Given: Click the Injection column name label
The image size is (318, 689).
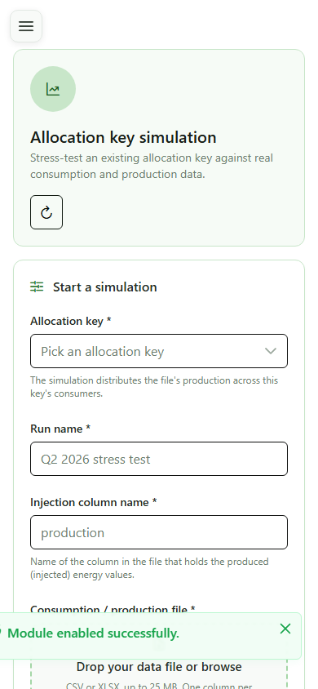Looking at the screenshot, I should (x=94, y=502).
